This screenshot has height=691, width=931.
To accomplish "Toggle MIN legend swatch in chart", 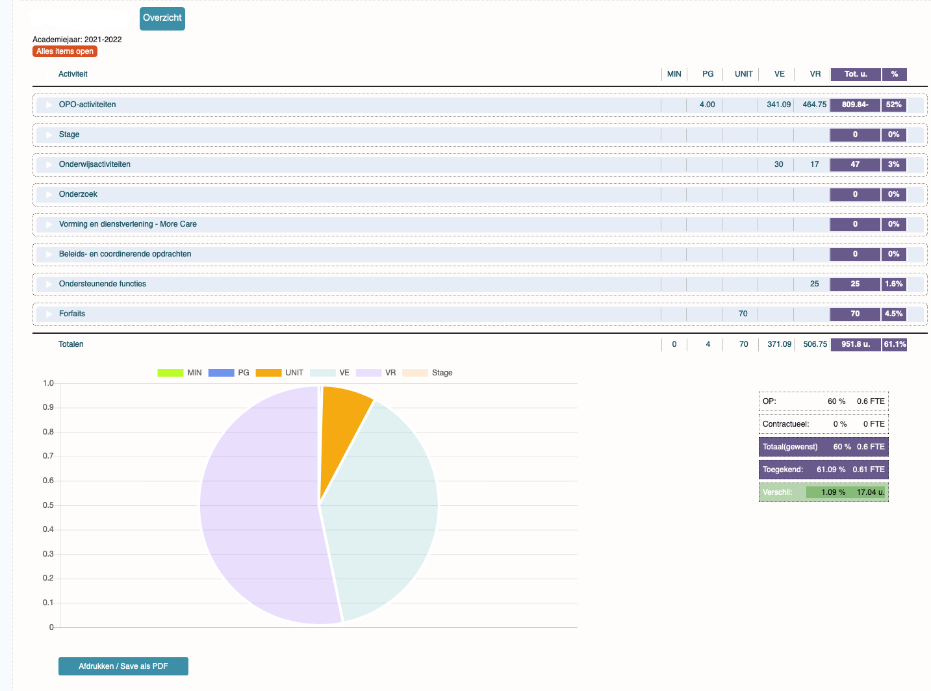I will click(170, 373).
